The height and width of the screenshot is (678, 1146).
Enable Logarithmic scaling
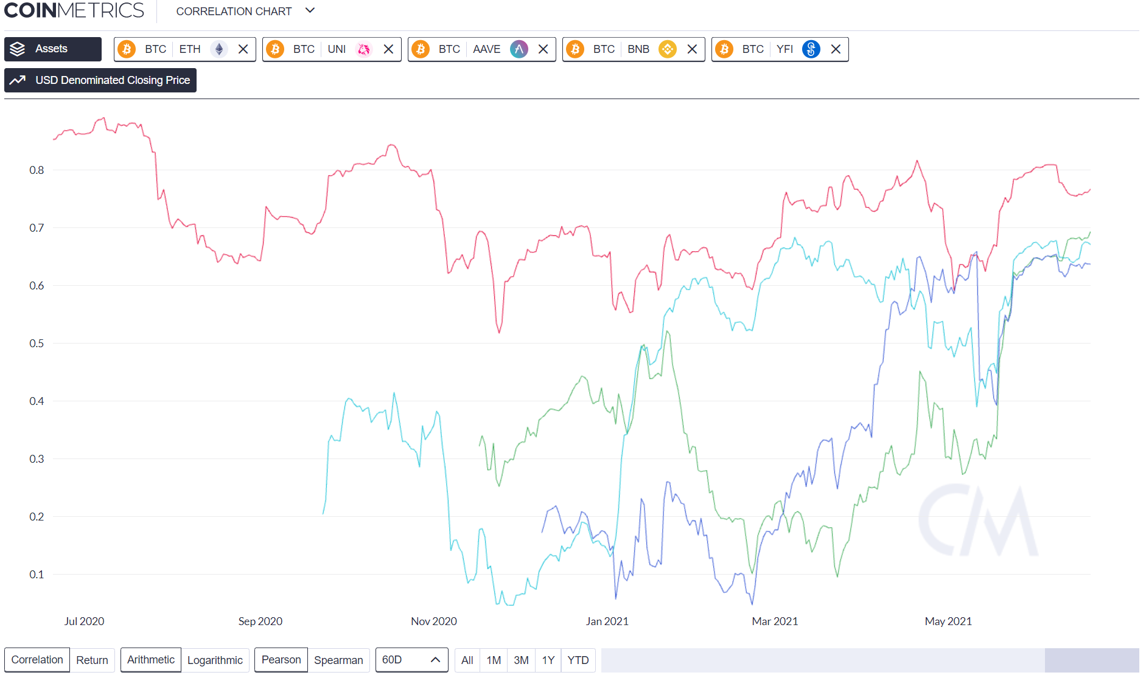point(215,660)
